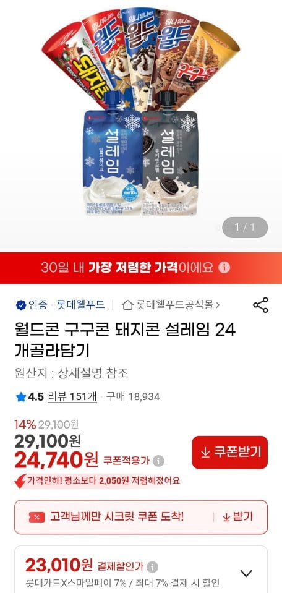Viewport: 282px width, 593px height.
Task: Tap 받기 to claim the secret coupon
Action: [x=237, y=517]
